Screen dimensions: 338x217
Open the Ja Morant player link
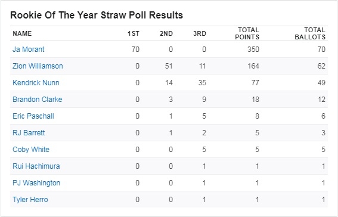coord(29,49)
